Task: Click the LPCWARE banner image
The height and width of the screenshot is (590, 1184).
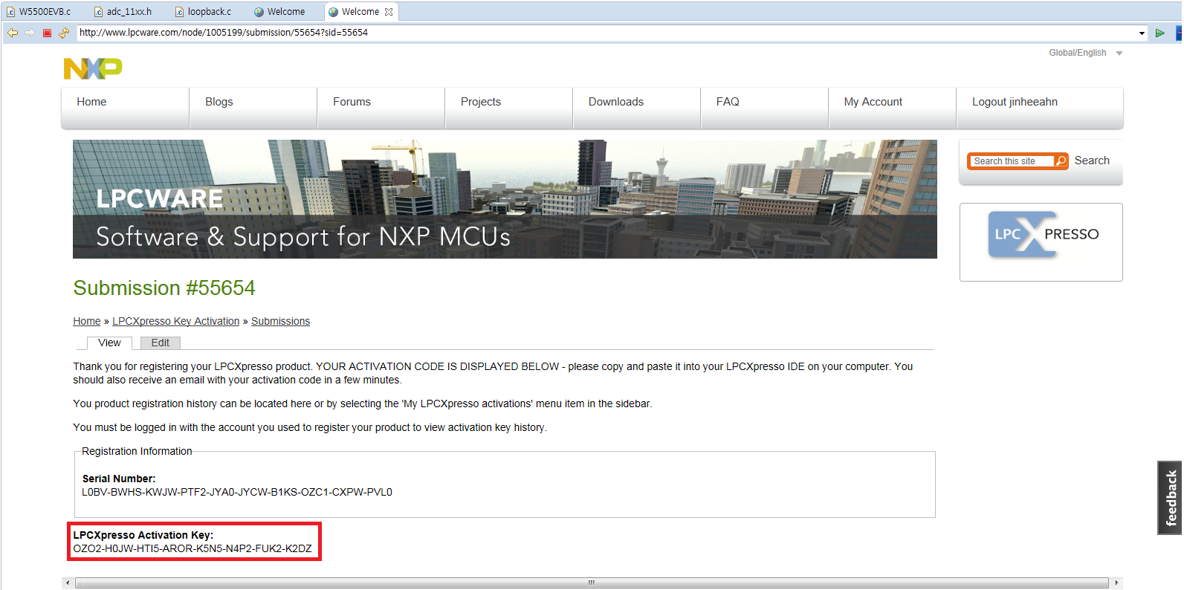Action: (x=505, y=199)
